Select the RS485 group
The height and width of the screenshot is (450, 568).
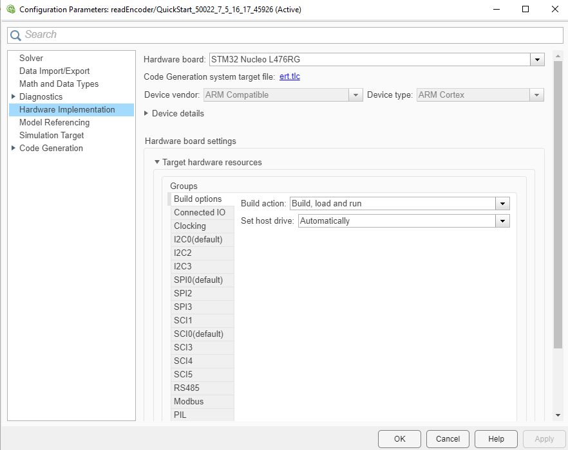202,388
